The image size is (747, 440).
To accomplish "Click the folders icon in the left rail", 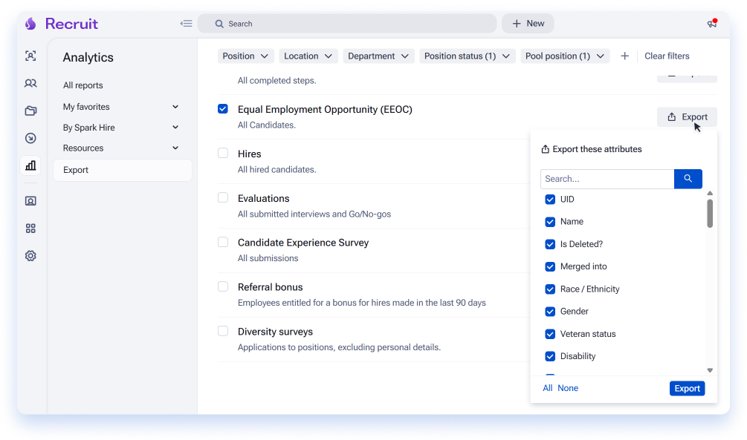I will coord(30,111).
